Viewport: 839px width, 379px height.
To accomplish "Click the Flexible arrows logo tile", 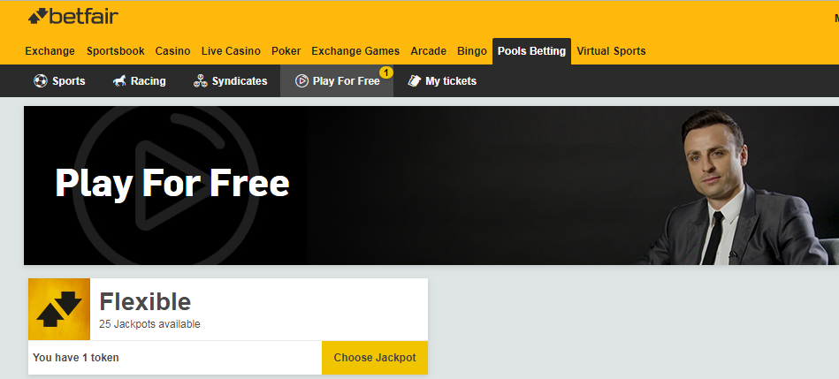I will click(59, 309).
